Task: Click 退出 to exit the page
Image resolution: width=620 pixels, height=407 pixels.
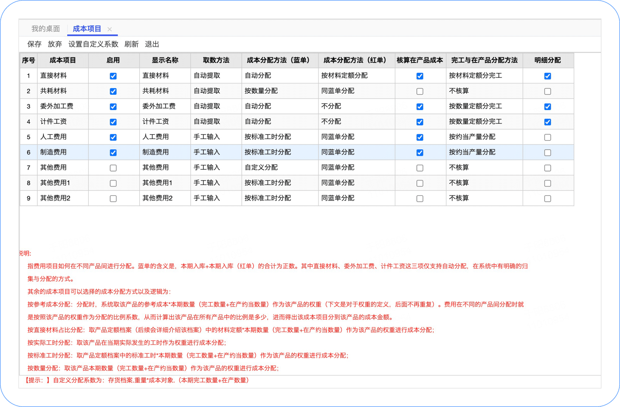Action: point(152,44)
